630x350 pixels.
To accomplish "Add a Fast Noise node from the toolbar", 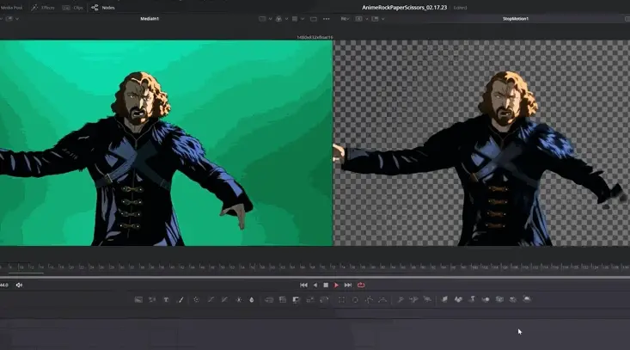I will coord(152,299).
